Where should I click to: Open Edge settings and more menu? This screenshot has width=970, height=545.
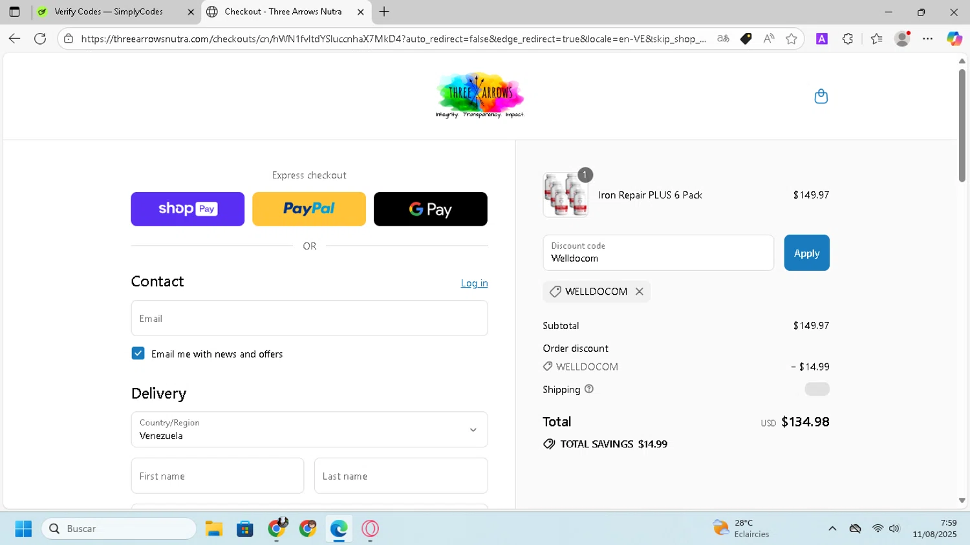928,39
